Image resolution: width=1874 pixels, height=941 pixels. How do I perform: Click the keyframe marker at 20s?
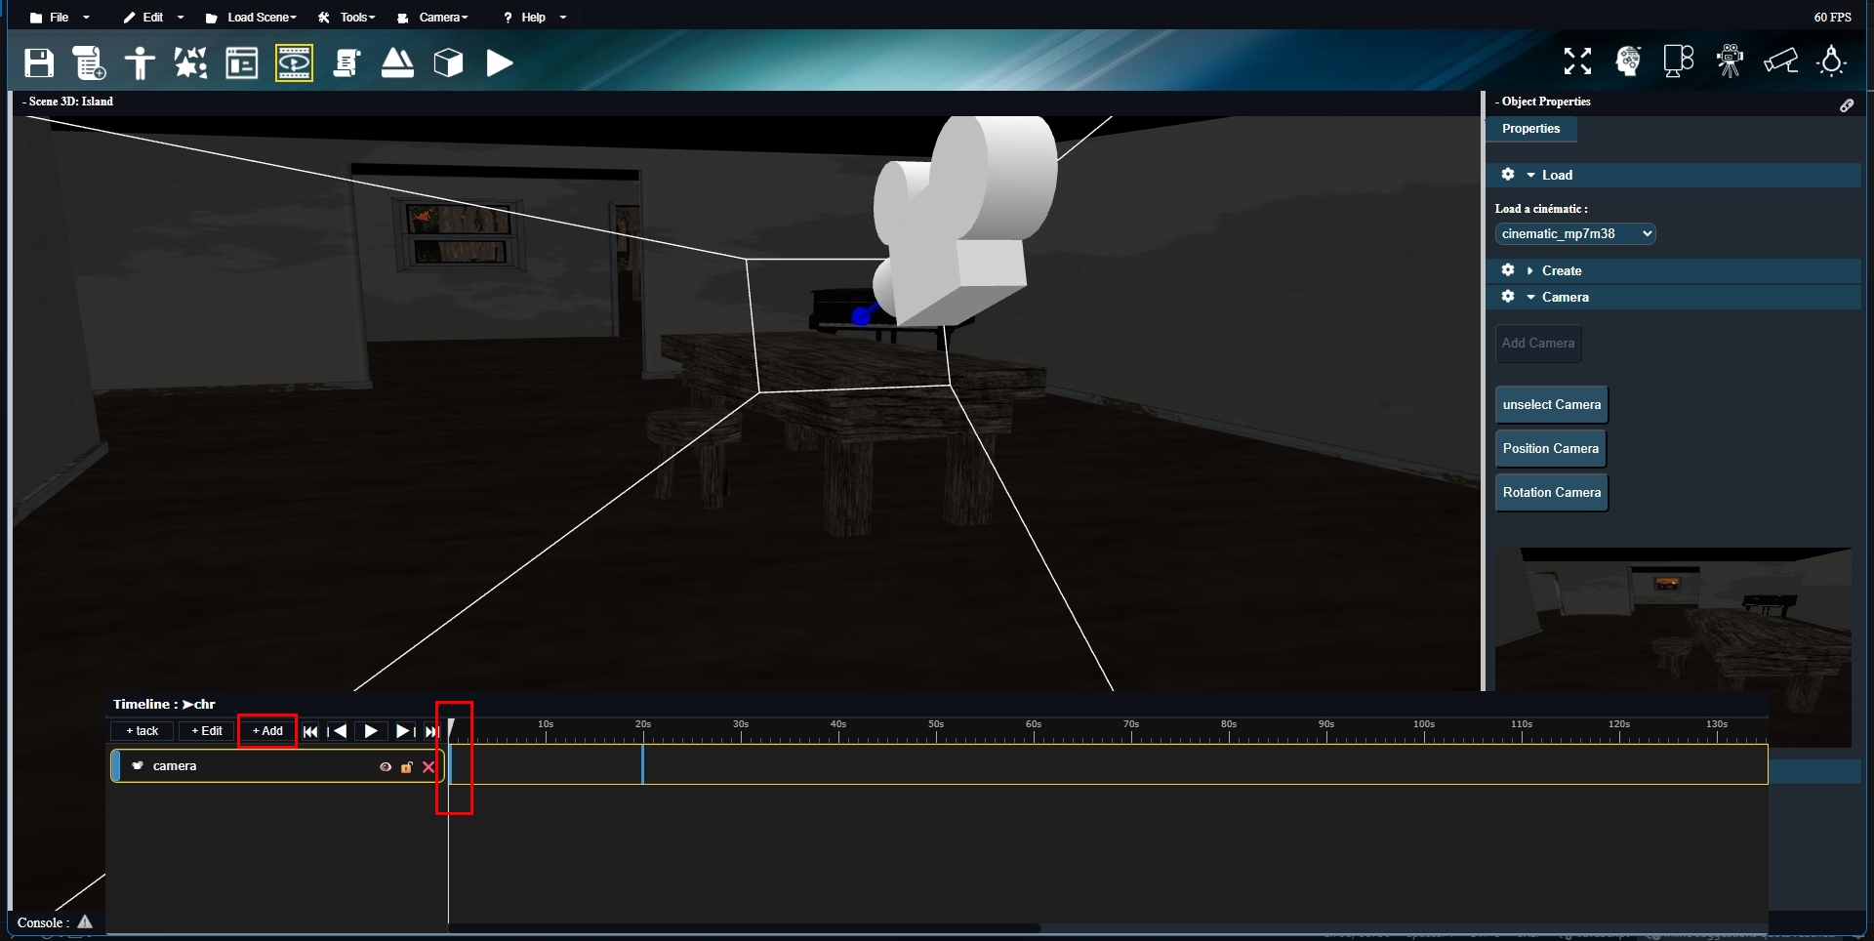pos(642,765)
